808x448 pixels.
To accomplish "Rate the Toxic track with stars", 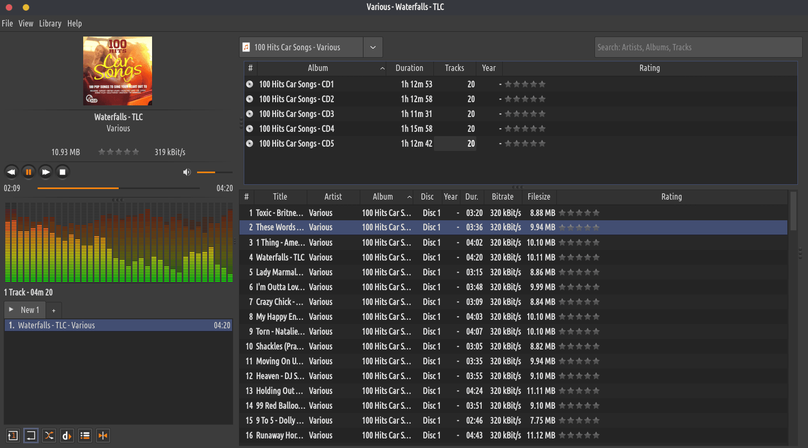I will (579, 213).
